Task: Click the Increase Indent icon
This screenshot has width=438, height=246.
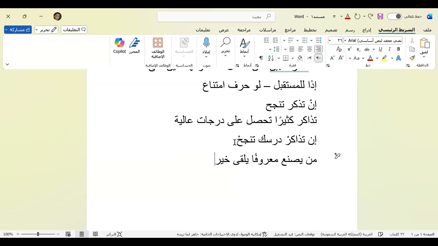Action: coord(266,40)
